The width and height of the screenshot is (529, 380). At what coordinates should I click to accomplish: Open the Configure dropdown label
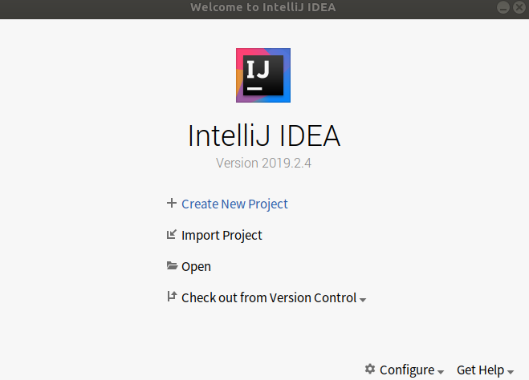pyautogui.click(x=407, y=370)
